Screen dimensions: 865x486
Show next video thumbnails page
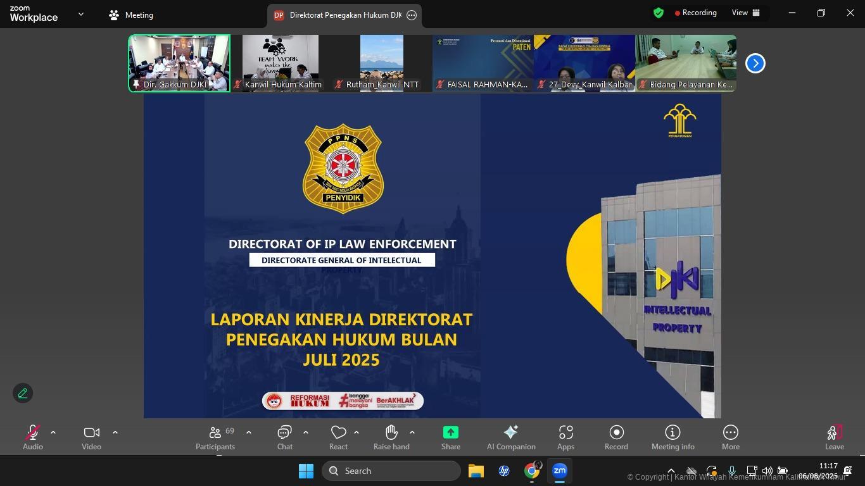pos(755,63)
